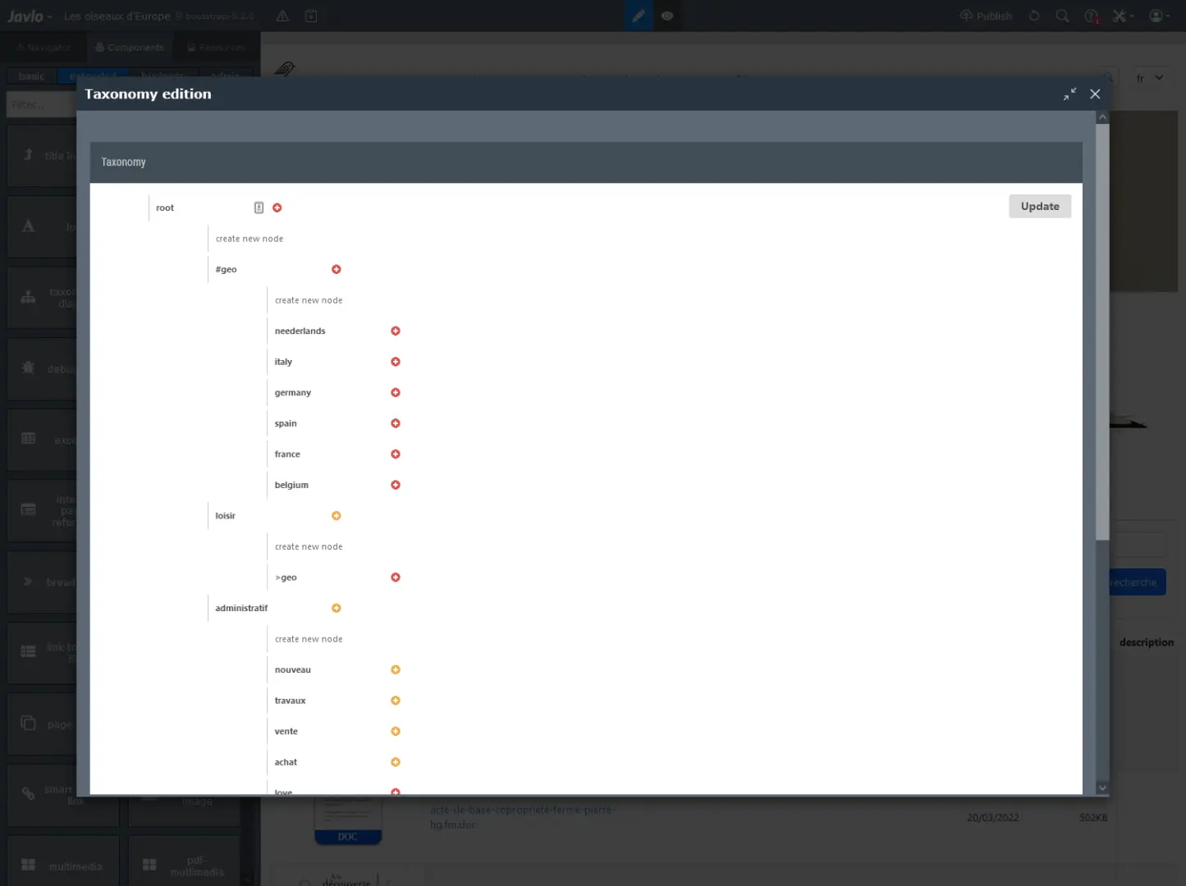The width and height of the screenshot is (1186, 886).
Task: Enable edit mode with pencil toggle
Action: coord(639,15)
